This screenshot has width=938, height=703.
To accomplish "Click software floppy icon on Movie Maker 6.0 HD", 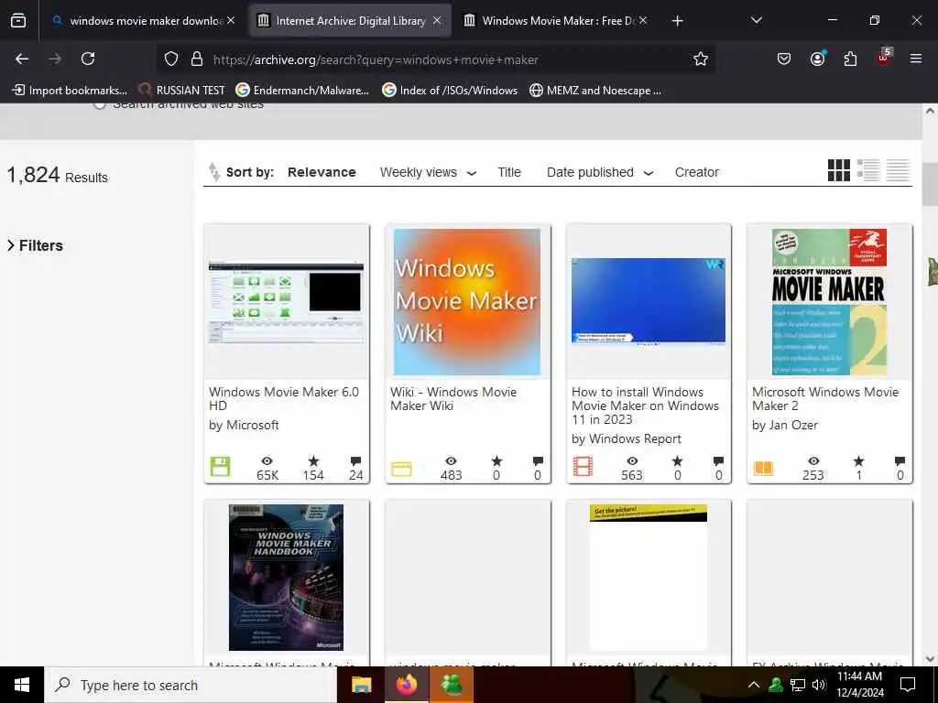I will tap(220, 467).
